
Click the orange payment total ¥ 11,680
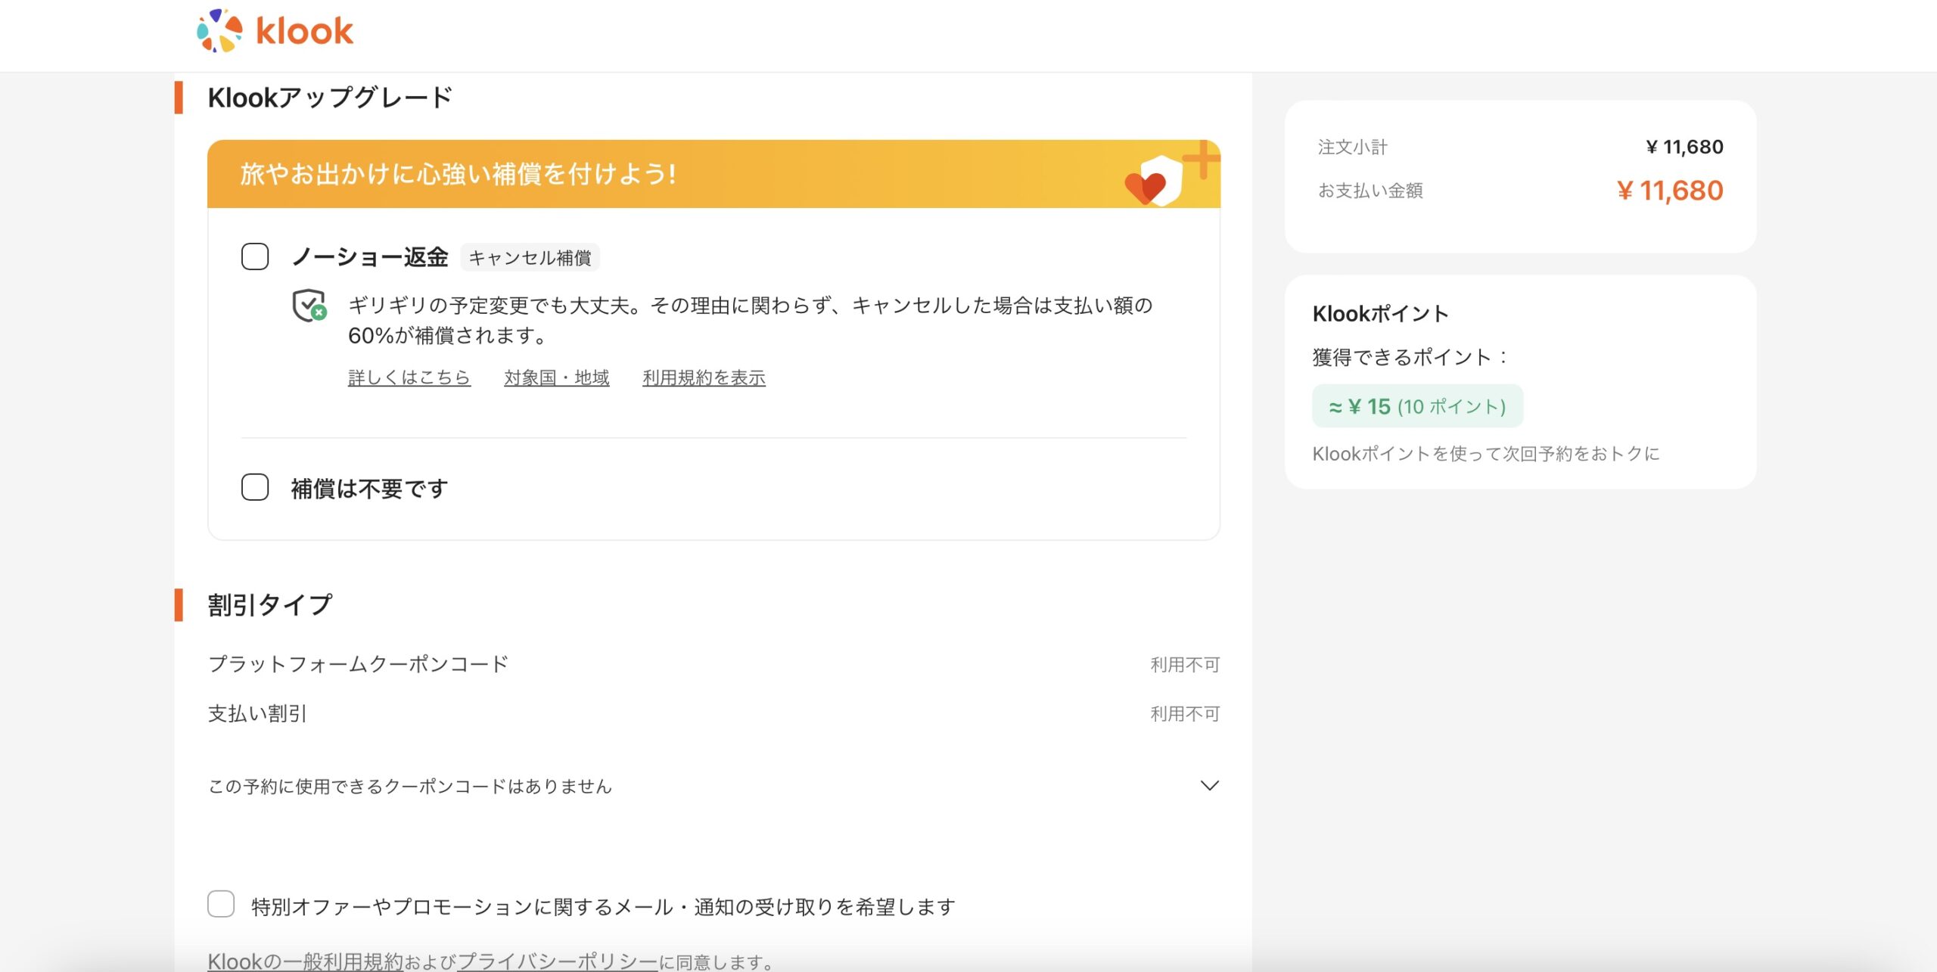[x=1670, y=190]
